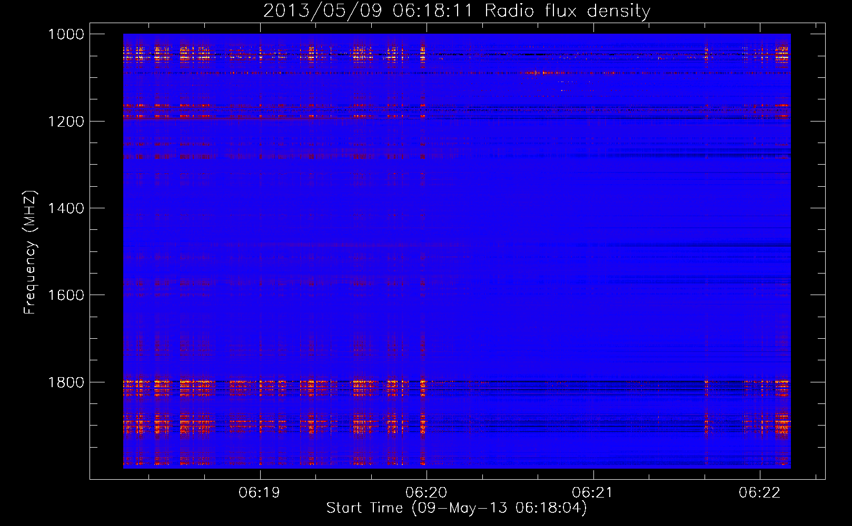Click the 1600 frequency tick label

[x=66, y=295]
